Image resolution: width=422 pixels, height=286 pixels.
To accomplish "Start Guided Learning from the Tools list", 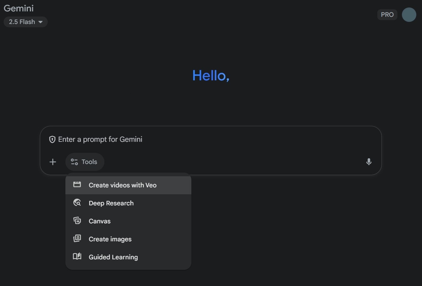I will click(113, 257).
